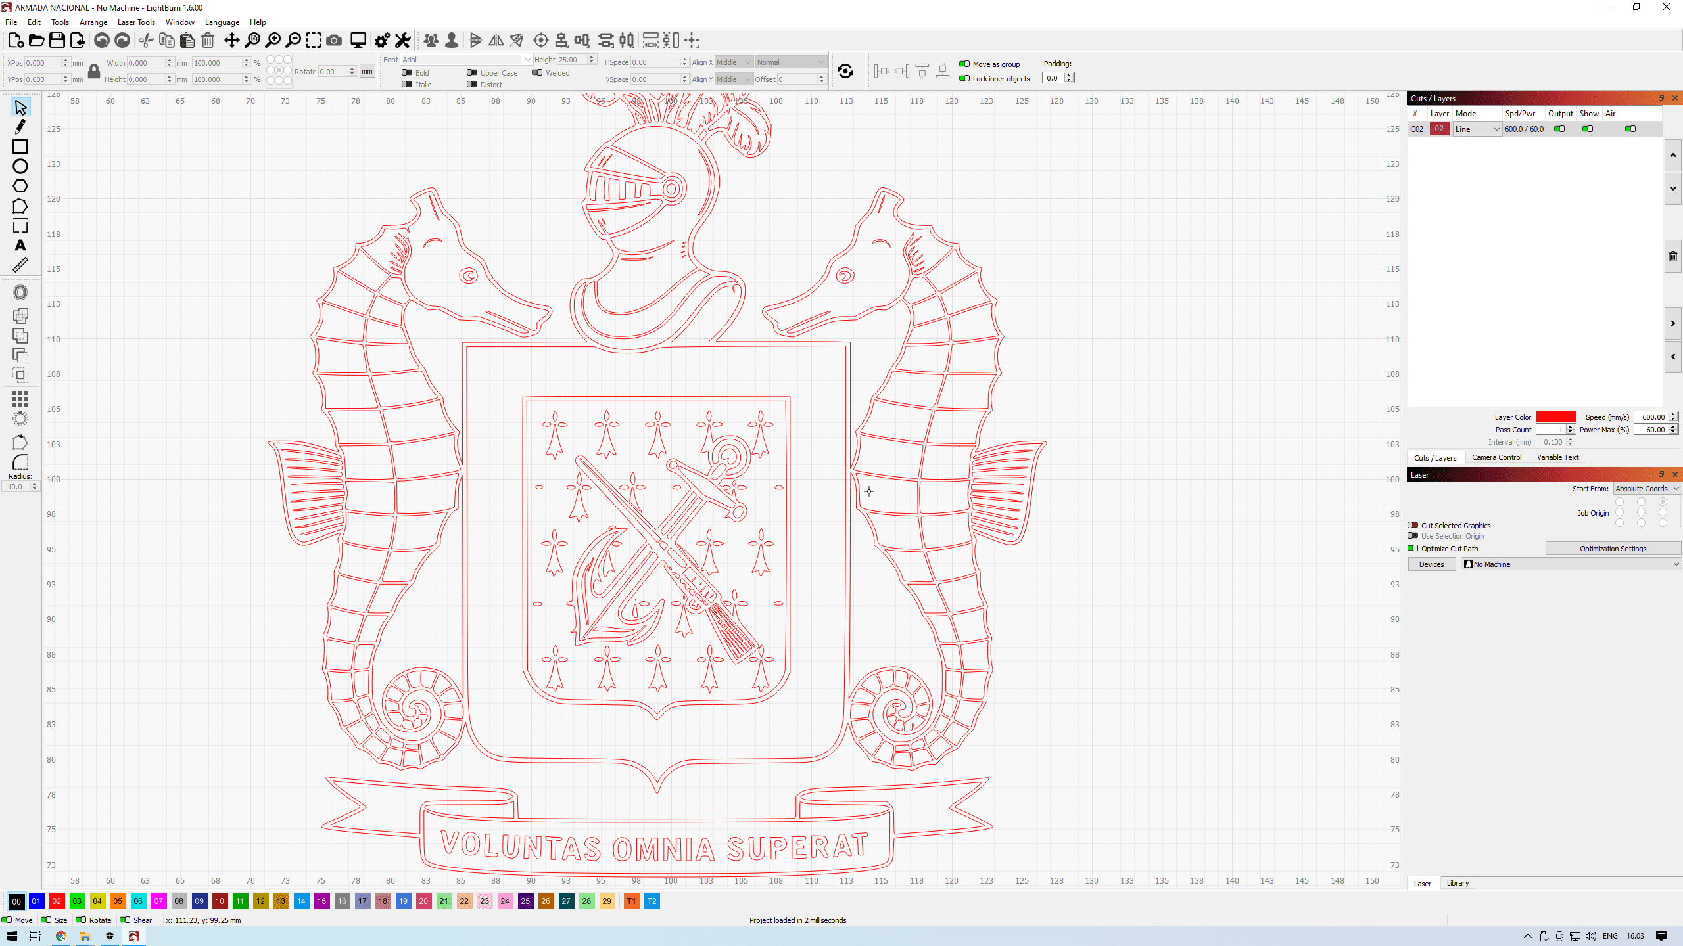Switch to the Library tab
Screen dimensions: 1683x946
tap(1458, 883)
